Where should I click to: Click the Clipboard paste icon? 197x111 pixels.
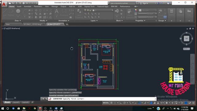click(180, 11)
